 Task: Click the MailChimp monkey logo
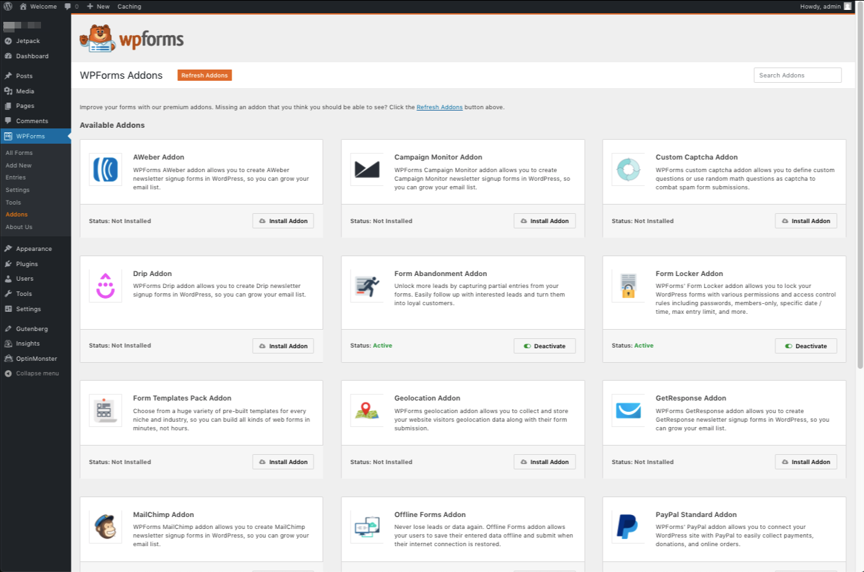(x=105, y=527)
